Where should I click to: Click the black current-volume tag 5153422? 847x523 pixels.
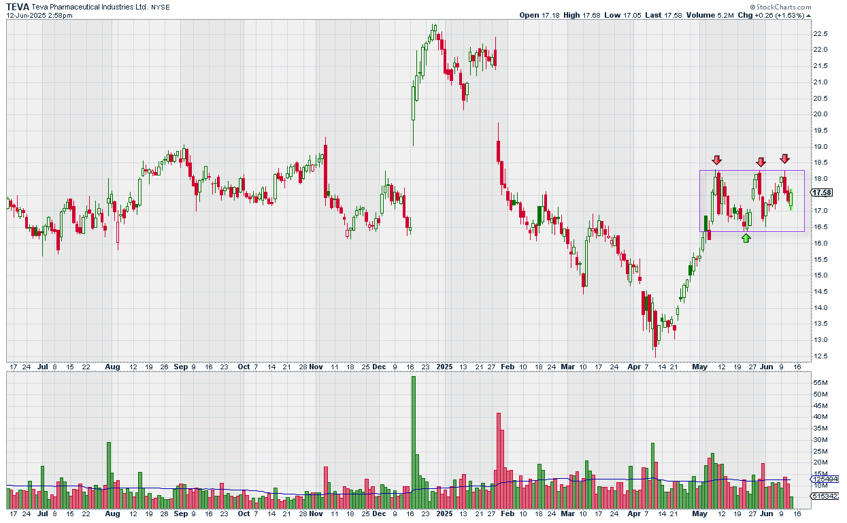825,497
